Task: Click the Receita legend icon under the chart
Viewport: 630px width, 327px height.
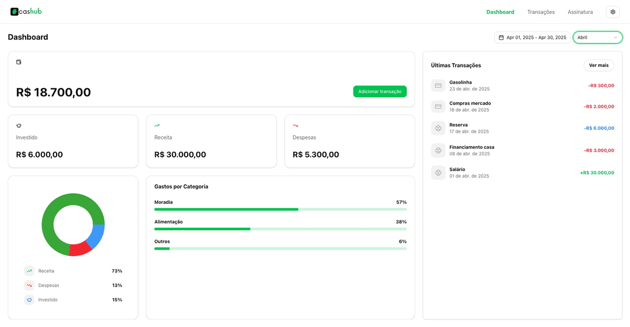Action: (29, 271)
